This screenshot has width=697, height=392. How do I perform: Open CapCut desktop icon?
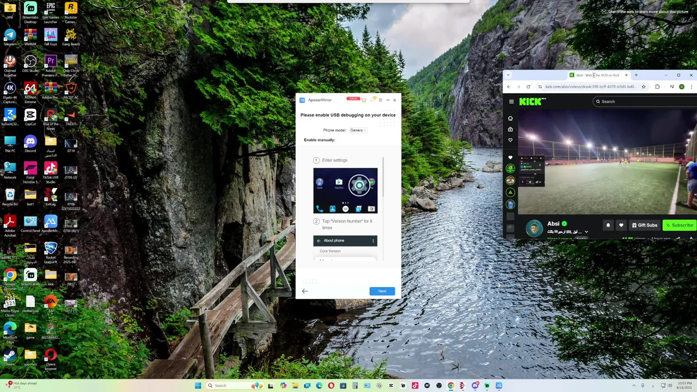pyautogui.click(x=30, y=118)
